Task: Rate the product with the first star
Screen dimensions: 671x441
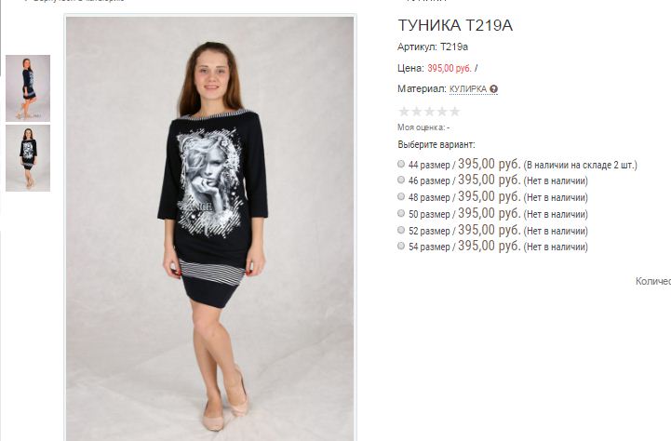Action: tap(404, 112)
